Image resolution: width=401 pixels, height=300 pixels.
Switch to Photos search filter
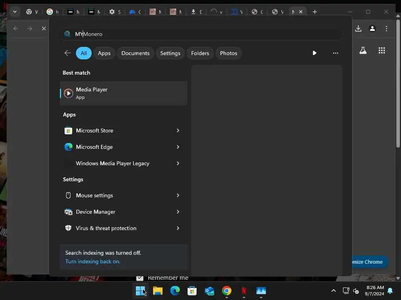click(x=228, y=53)
